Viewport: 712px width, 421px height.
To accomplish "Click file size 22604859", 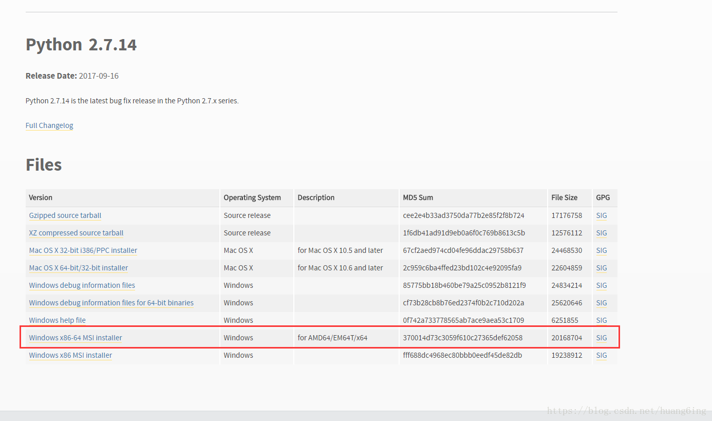I will 567,268.
